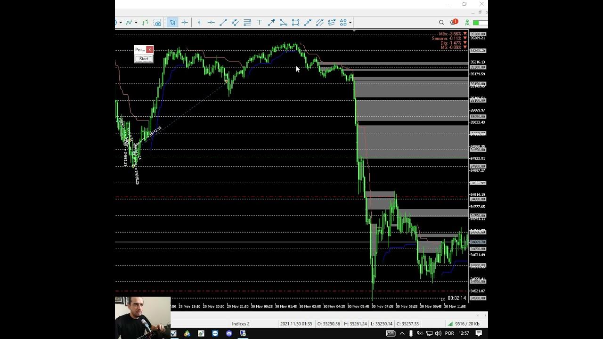Open the volume speaker tray icon
The height and width of the screenshot is (339, 603).
point(438,333)
